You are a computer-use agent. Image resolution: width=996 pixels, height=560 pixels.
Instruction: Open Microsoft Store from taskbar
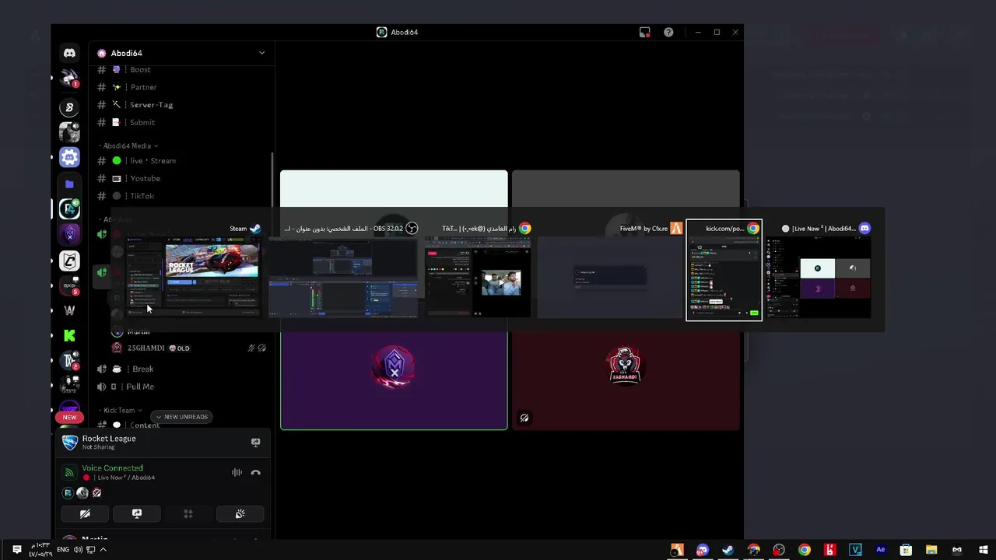point(906,550)
